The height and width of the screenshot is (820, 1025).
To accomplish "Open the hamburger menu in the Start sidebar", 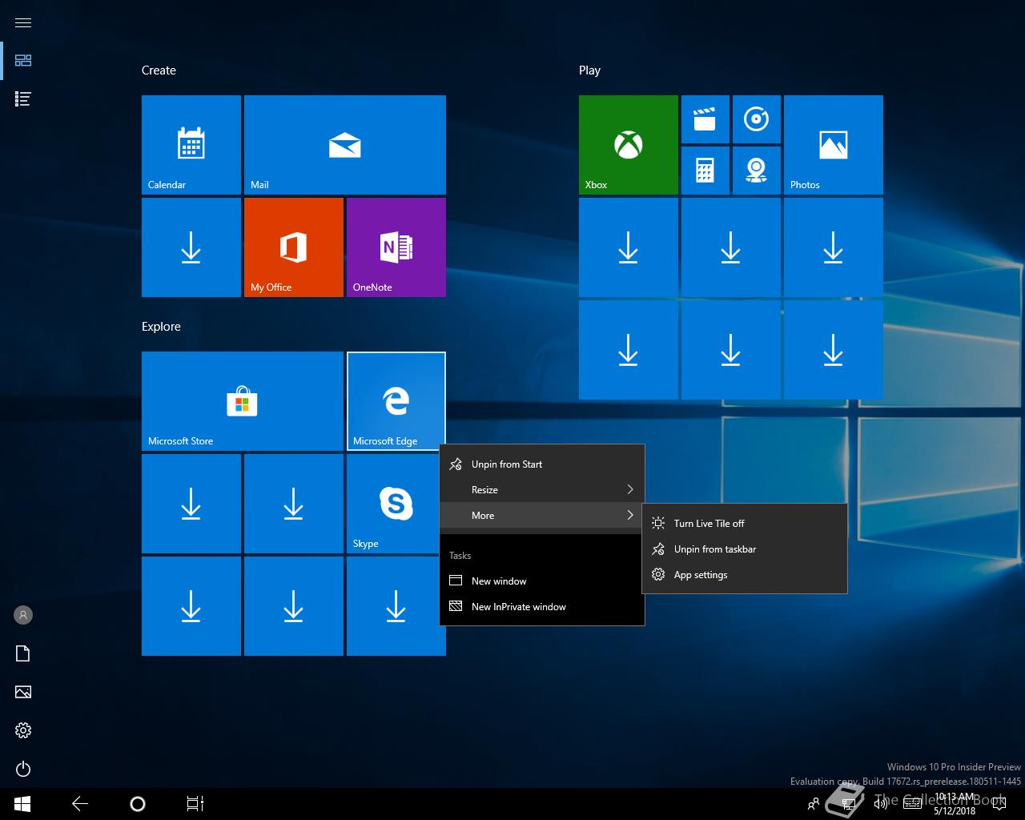I will coord(23,22).
